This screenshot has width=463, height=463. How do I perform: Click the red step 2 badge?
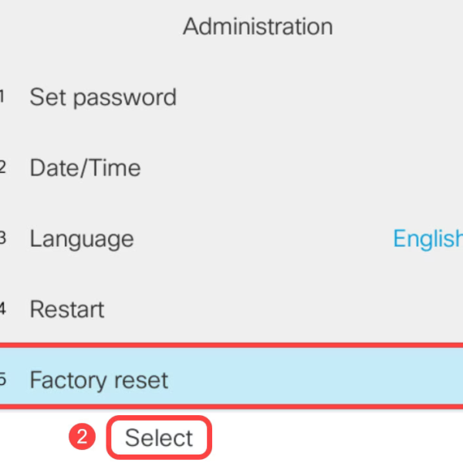coord(82,438)
